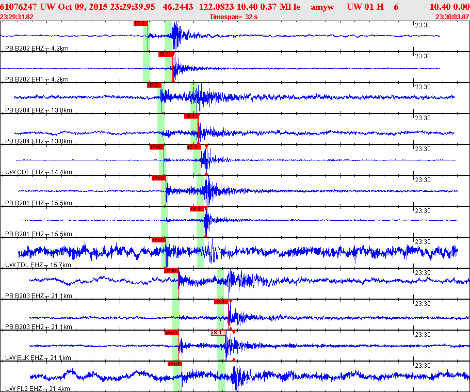Click the start time 23:29:31.82 label
470x392 pixels.
coord(17,17)
